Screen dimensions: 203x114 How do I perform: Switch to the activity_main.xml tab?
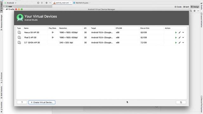[62, 3]
